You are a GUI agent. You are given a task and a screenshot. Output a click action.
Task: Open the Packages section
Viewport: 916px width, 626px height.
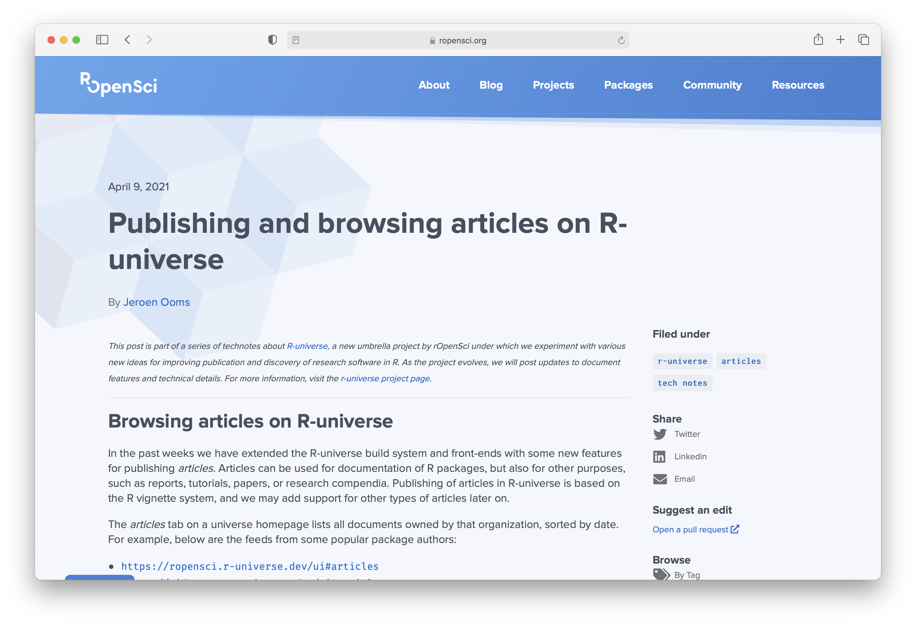tap(628, 85)
